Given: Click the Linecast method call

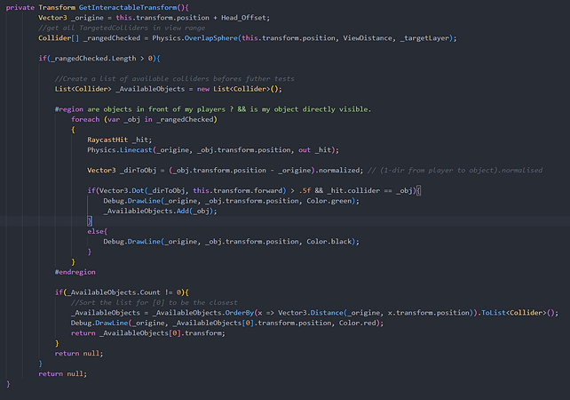Looking at the screenshot, I should coord(136,150).
